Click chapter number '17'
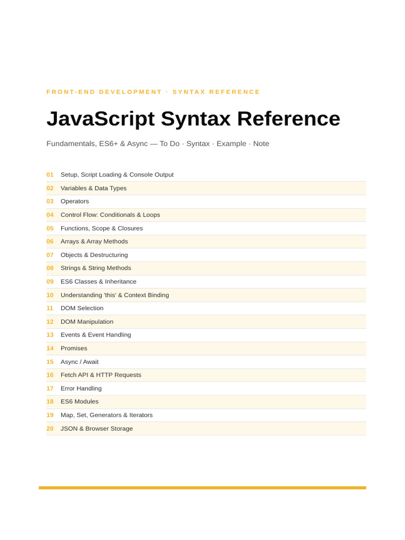This screenshot has width=405, height=540. click(x=50, y=389)
